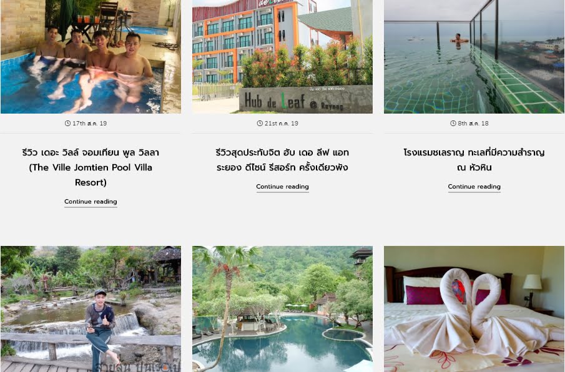Open the resort lagoon pool with palm photo
Viewport: 565px width, 372px height.
282,309
